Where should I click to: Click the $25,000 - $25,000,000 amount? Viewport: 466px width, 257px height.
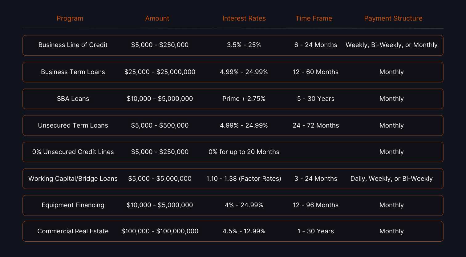click(x=160, y=72)
